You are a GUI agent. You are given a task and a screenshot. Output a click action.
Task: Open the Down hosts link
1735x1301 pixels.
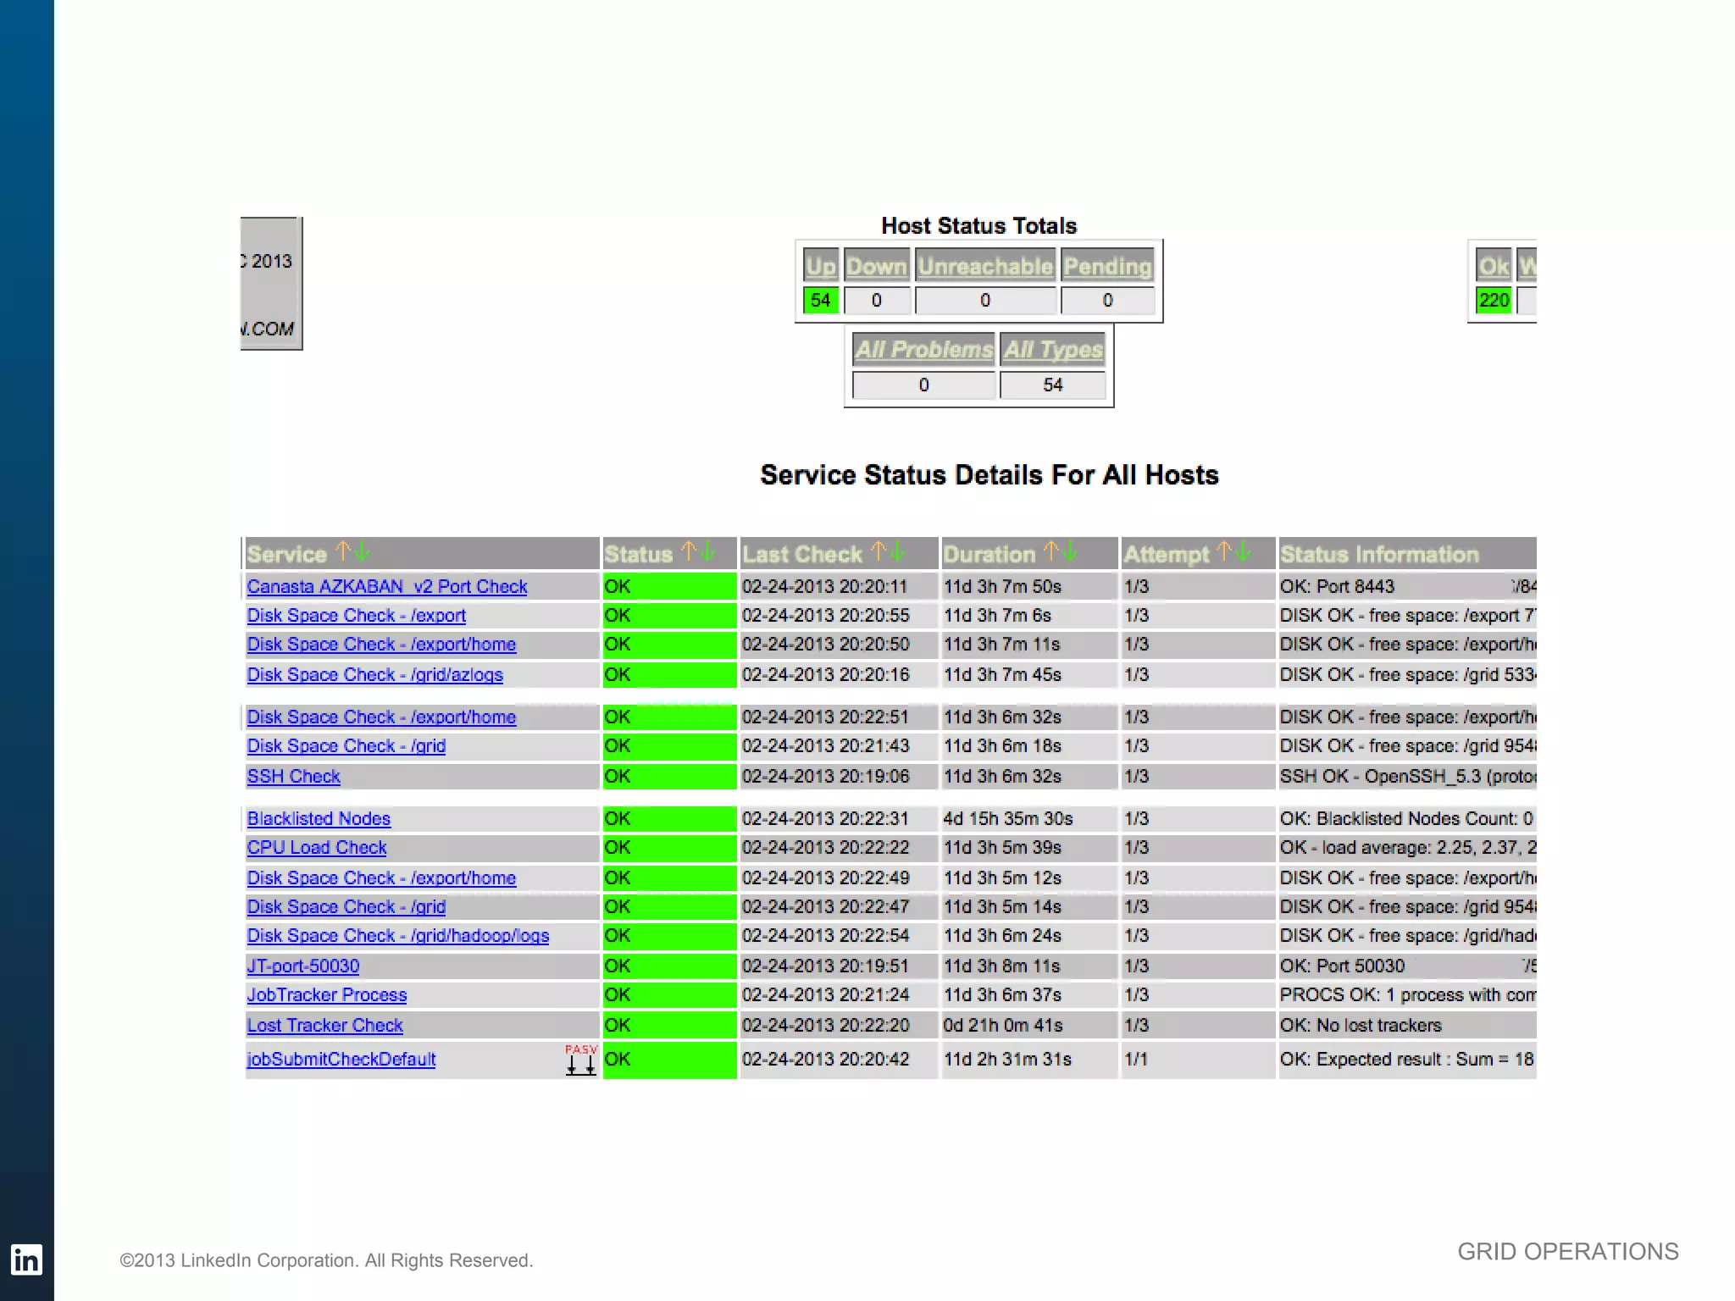pos(877,266)
